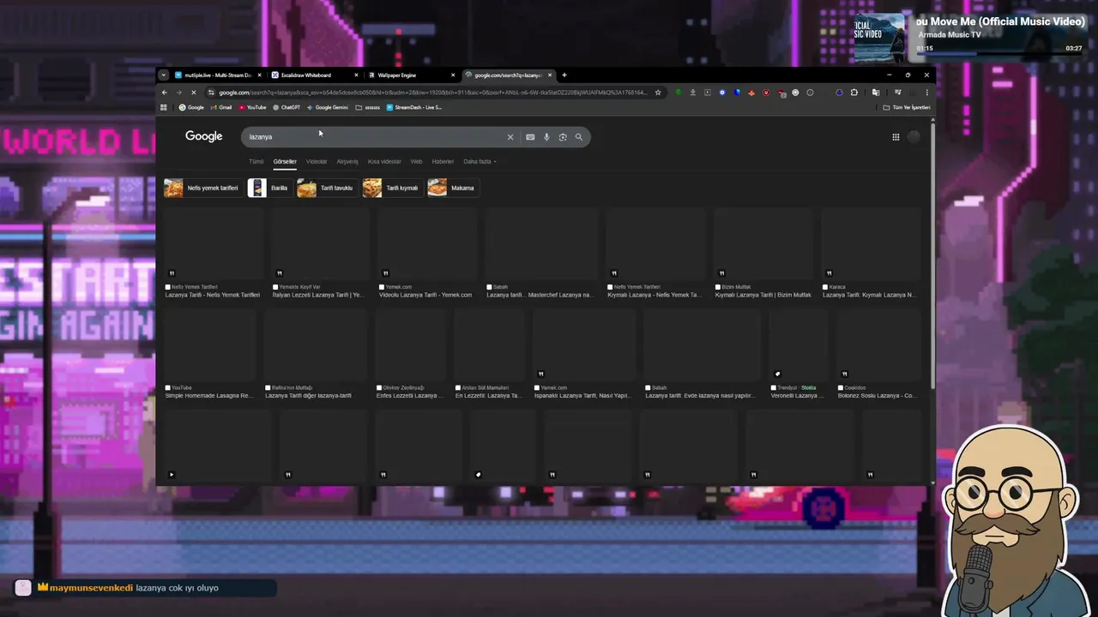
Task: Select the Tümü search filter
Action: tap(256, 161)
